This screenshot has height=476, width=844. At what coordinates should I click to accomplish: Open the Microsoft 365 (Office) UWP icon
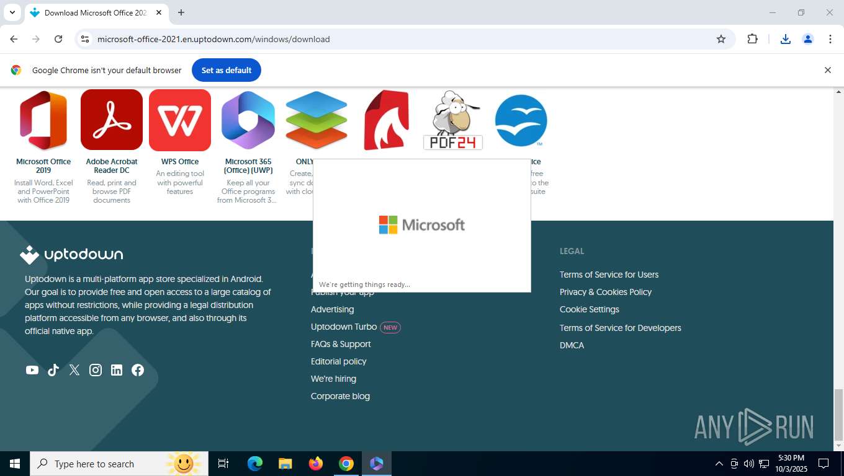[x=248, y=120]
